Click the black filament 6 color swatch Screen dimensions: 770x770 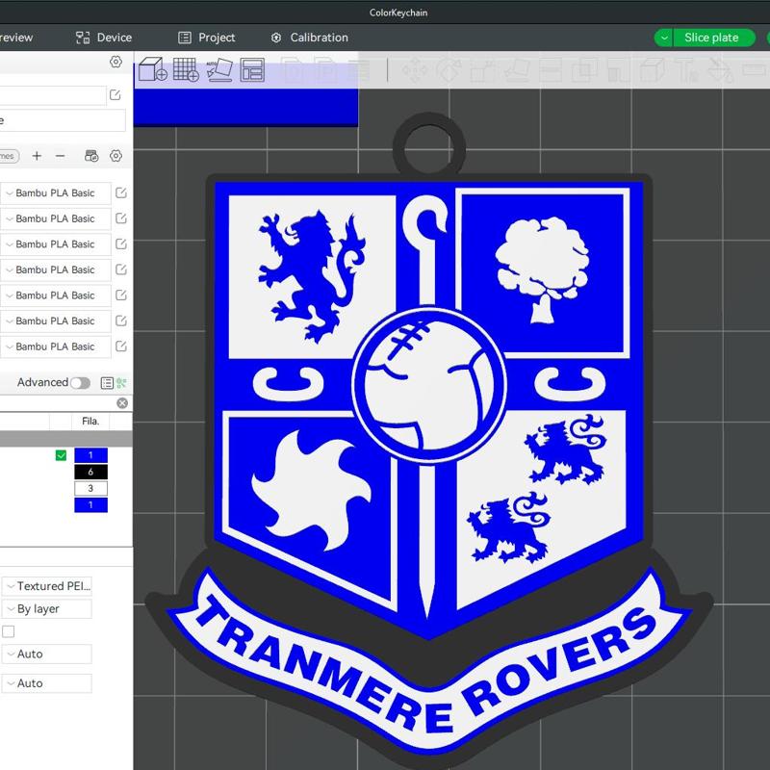pos(90,472)
